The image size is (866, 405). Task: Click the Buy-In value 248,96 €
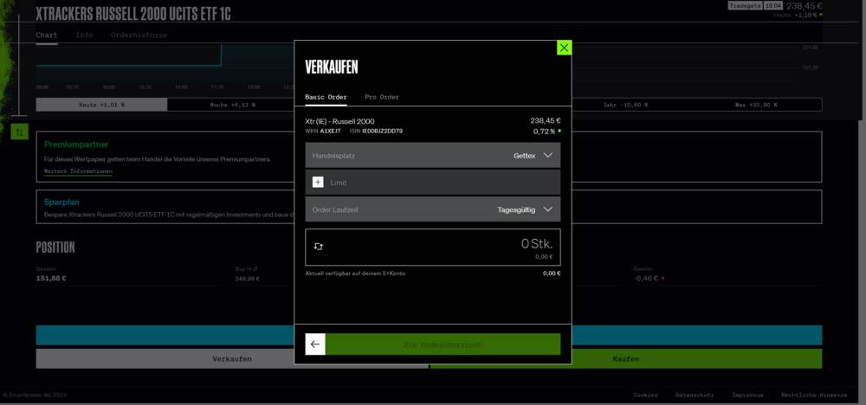point(248,279)
